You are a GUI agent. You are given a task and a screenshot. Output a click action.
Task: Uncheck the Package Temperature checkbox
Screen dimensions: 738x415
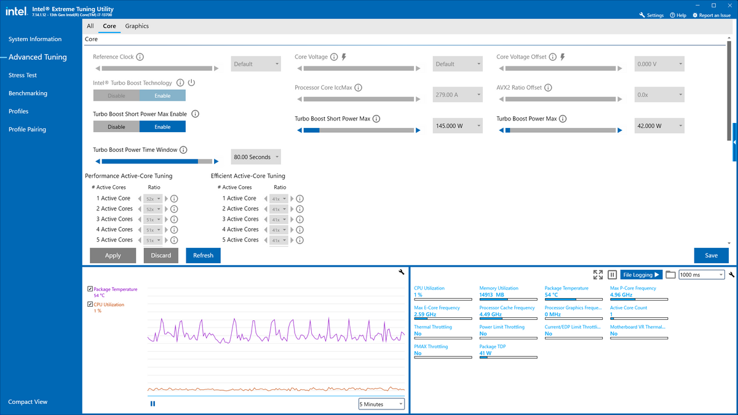pos(90,288)
